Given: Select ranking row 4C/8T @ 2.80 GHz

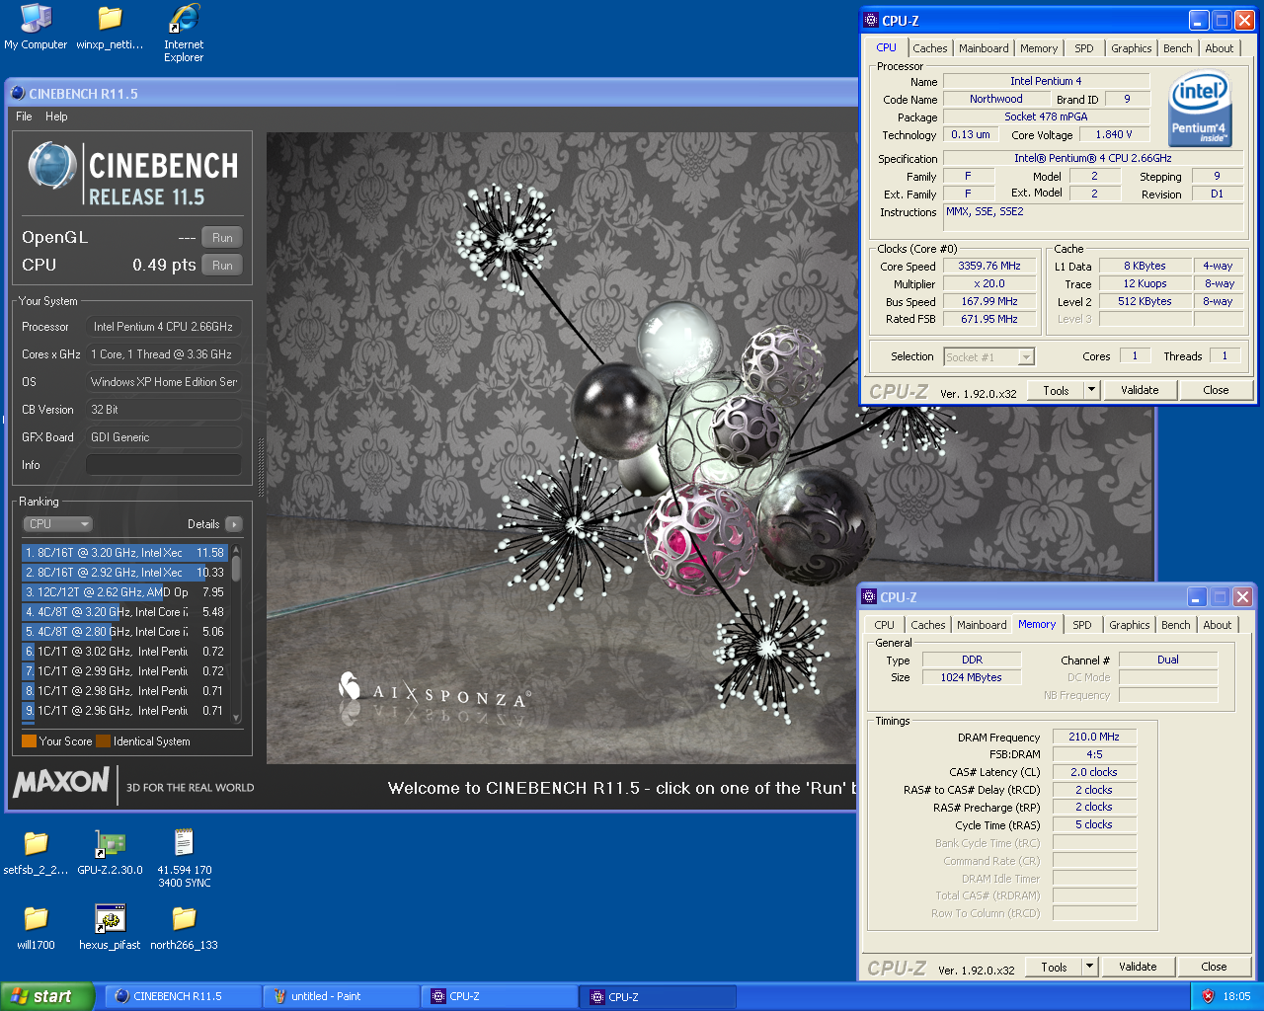Looking at the screenshot, I should (x=124, y=632).
